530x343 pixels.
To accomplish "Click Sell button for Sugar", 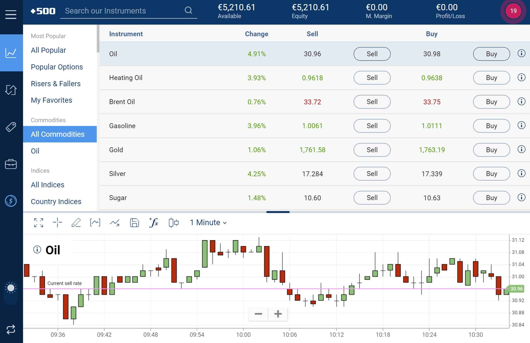I will tap(372, 198).
